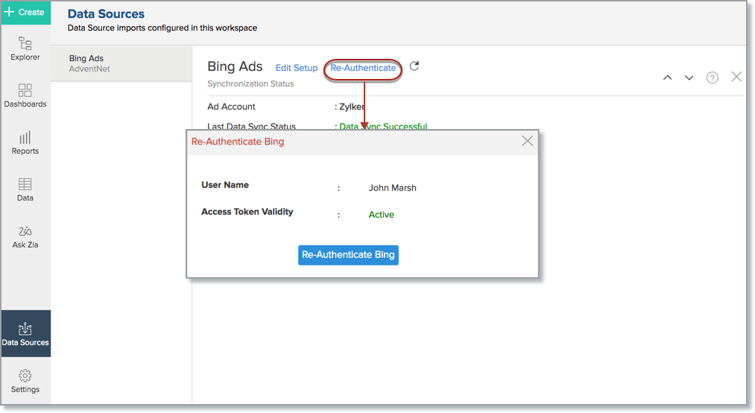
Task: Open the Explorer sidebar section
Action: [25, 48]
